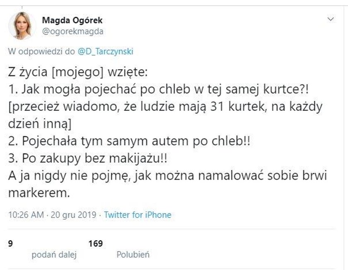Viewport: 348px width, 270px height.
Task: Open the tweet options chevron menu
Action: (330, 19)
